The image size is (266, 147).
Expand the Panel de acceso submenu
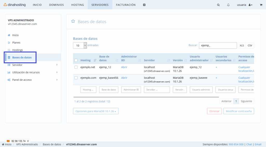tap(57, 80)
